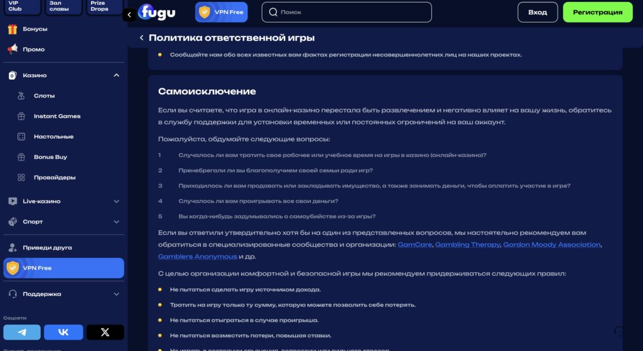Open Бонусы in the sidebar

(x=35, y=29)
